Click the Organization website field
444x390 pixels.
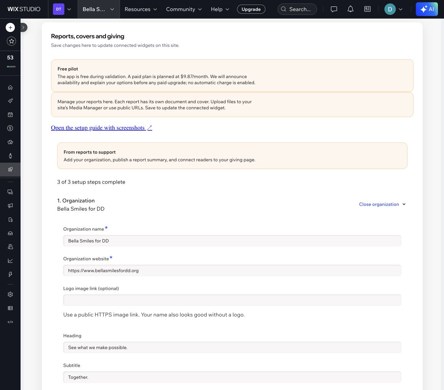(x=232, y=270)
